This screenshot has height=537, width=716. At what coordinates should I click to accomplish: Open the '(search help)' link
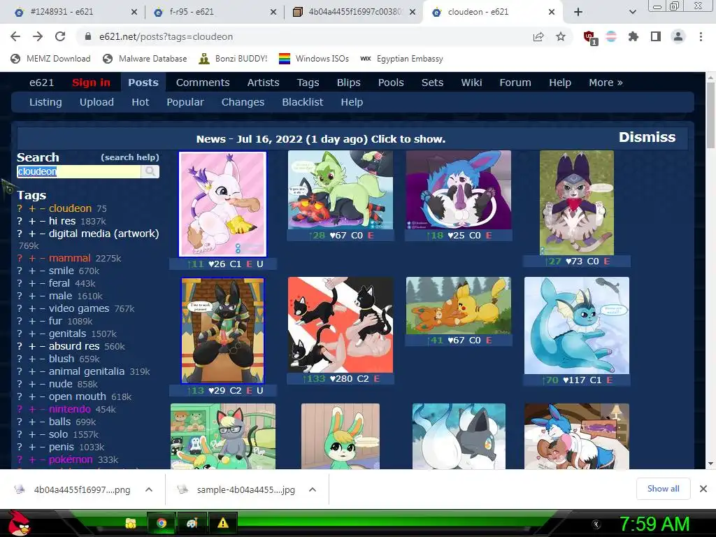coord(129,157)
